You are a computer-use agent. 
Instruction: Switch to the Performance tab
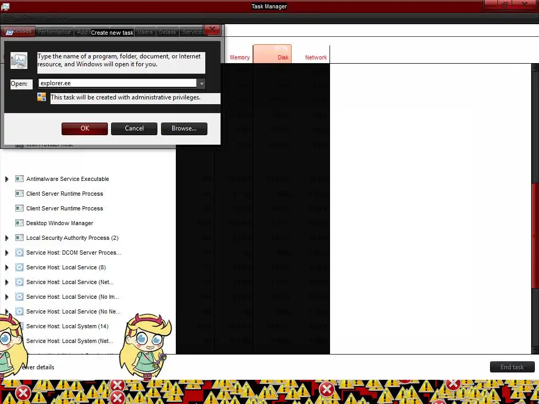54,32
